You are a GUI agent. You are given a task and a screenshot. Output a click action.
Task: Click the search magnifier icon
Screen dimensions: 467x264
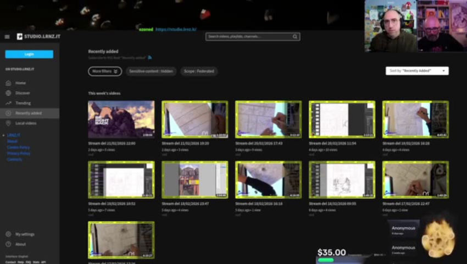(295, 37)
